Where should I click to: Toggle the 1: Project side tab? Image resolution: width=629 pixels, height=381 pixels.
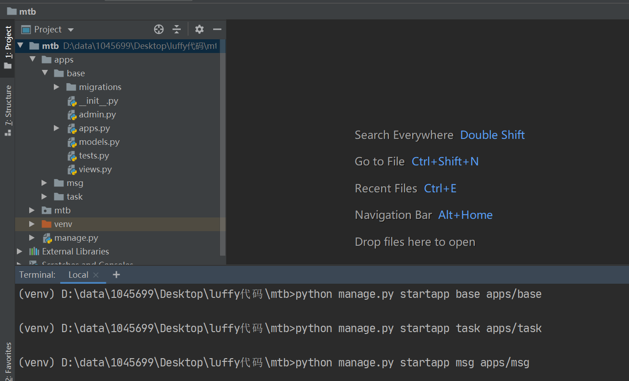pyautogui.click(x=8, y=46)
